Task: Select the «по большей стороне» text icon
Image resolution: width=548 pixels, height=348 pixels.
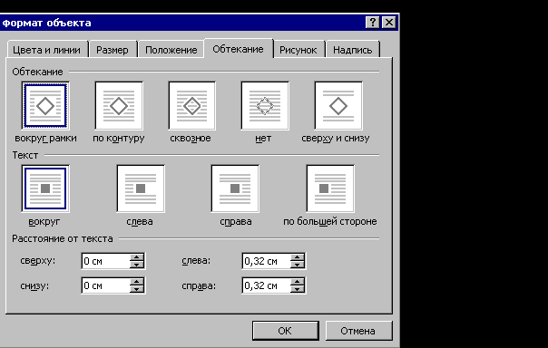Action: click(x=330, y=188)
